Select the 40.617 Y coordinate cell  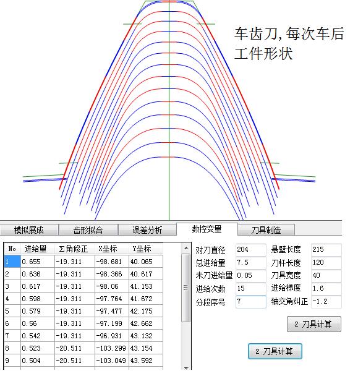[x=146, y=274]
